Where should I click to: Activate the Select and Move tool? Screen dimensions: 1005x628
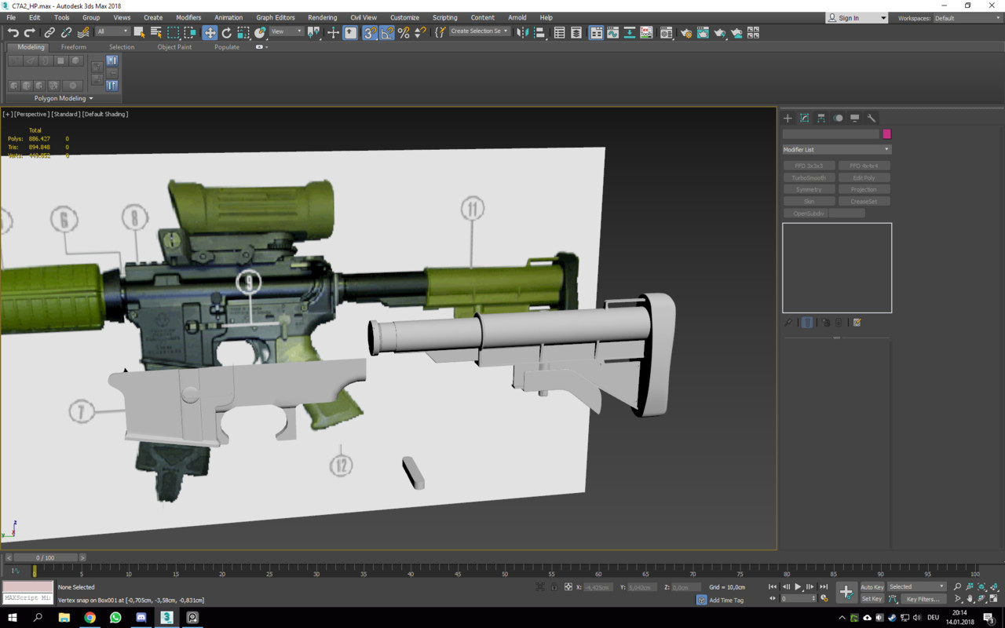[x=210, y=32]
